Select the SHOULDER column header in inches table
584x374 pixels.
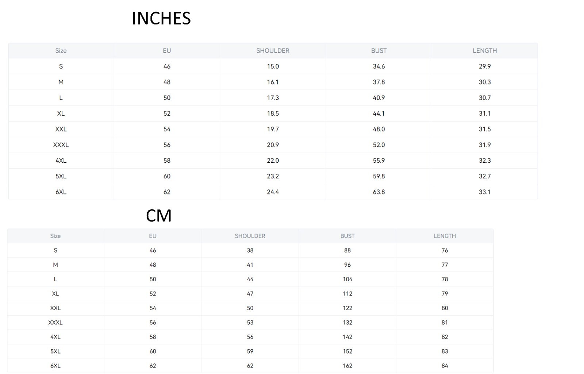pos(273,51)
